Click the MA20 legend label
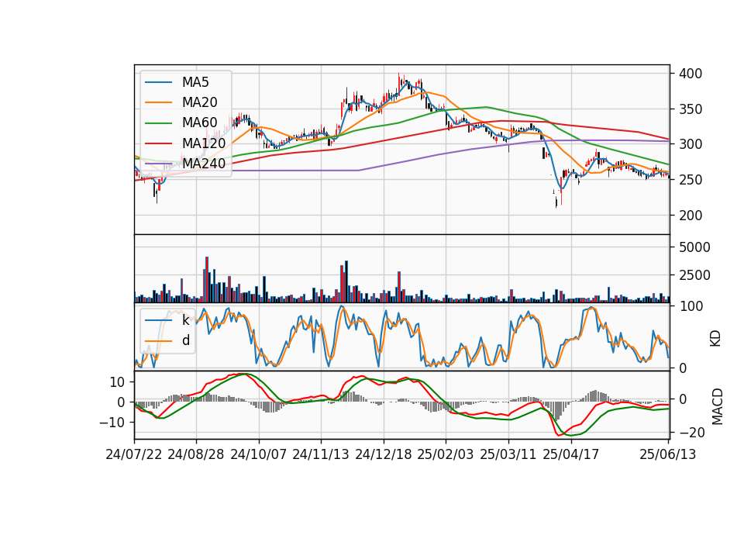744x535 pixels. click(x=199, y=102)
